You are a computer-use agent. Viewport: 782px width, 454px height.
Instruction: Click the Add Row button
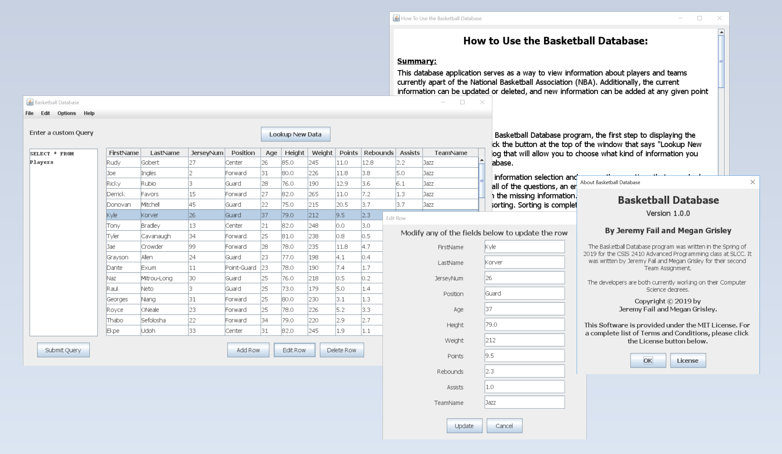click(x=248, y=350)
